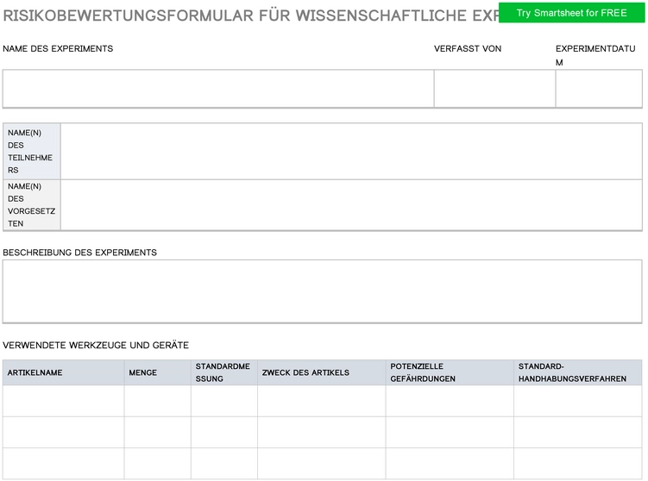The height and width of the screenshot is (481, 648).
Task: Click the VERWENDETE WERKZEUGE UND GERÄTE heading
Action: coord(96,345)
